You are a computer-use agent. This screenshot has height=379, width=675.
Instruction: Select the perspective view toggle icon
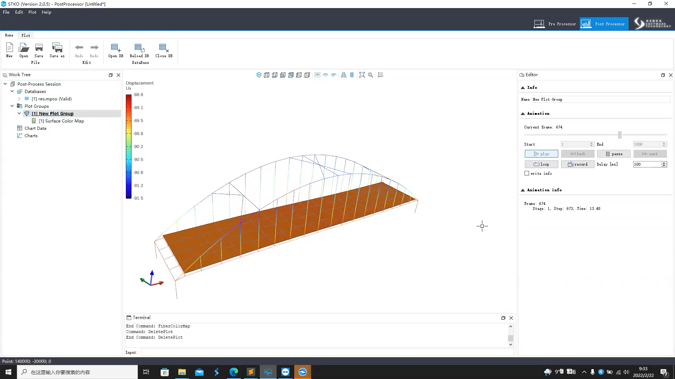coord(344,75)
